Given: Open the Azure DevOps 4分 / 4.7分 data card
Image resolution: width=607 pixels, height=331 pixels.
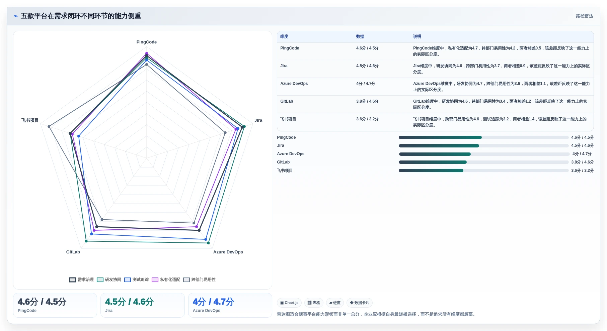Looking at the screenshot, I should (230, 305).
